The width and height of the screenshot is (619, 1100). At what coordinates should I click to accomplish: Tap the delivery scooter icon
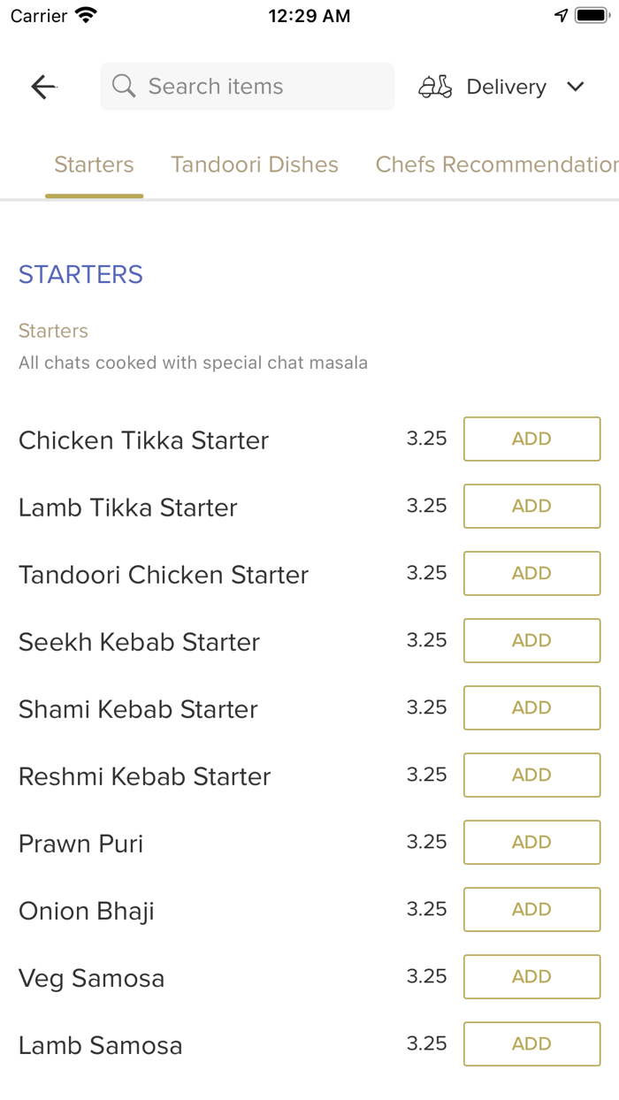pos(435,87)
